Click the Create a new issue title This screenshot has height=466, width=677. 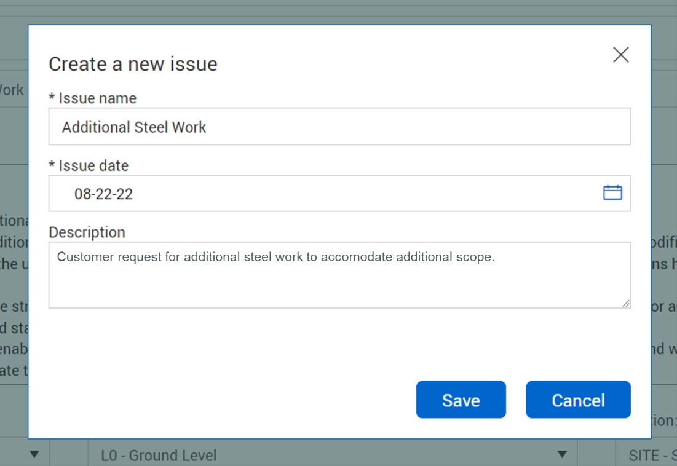[x=133, y=64]
